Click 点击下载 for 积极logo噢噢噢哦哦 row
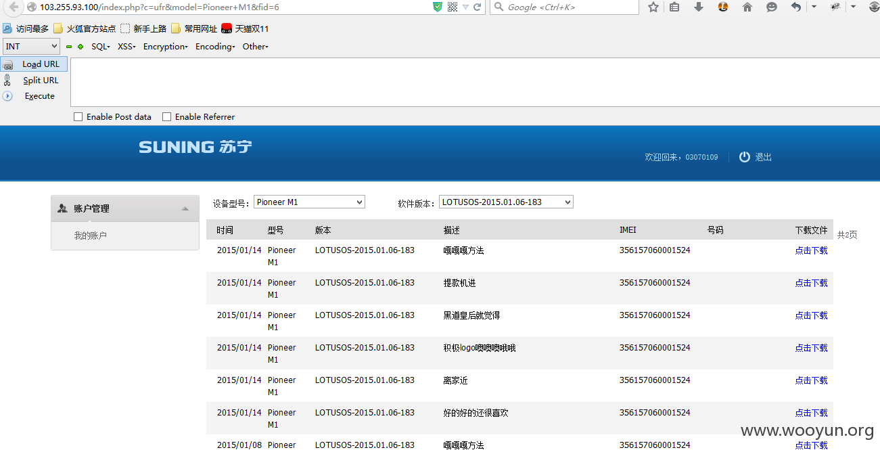 tap(811, 348)
